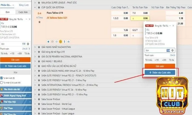This screenshot has width=192, height=115.
Task: Click the favorite star under the H.Time label
Action: pos(39,22)
